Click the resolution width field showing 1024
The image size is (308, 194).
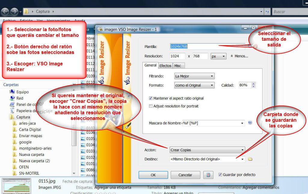(177, 56)
